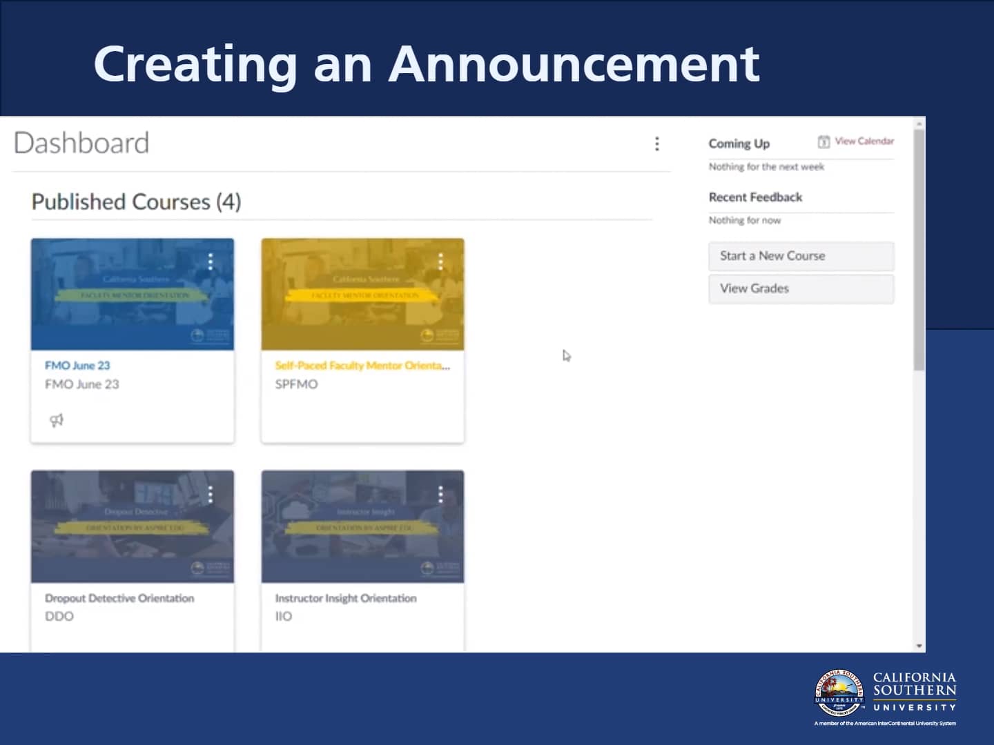Open the Dashboard options kebab menu
This screenshot has height=745, width=994.
coord(656,143)
